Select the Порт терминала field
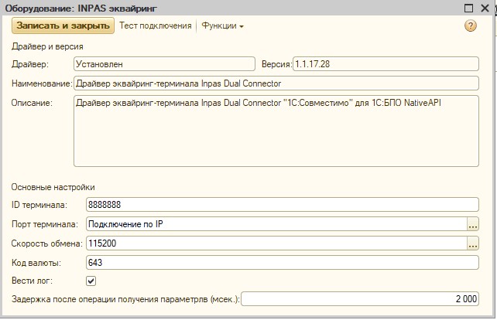 pyautogui.click(x=276, y=224)
